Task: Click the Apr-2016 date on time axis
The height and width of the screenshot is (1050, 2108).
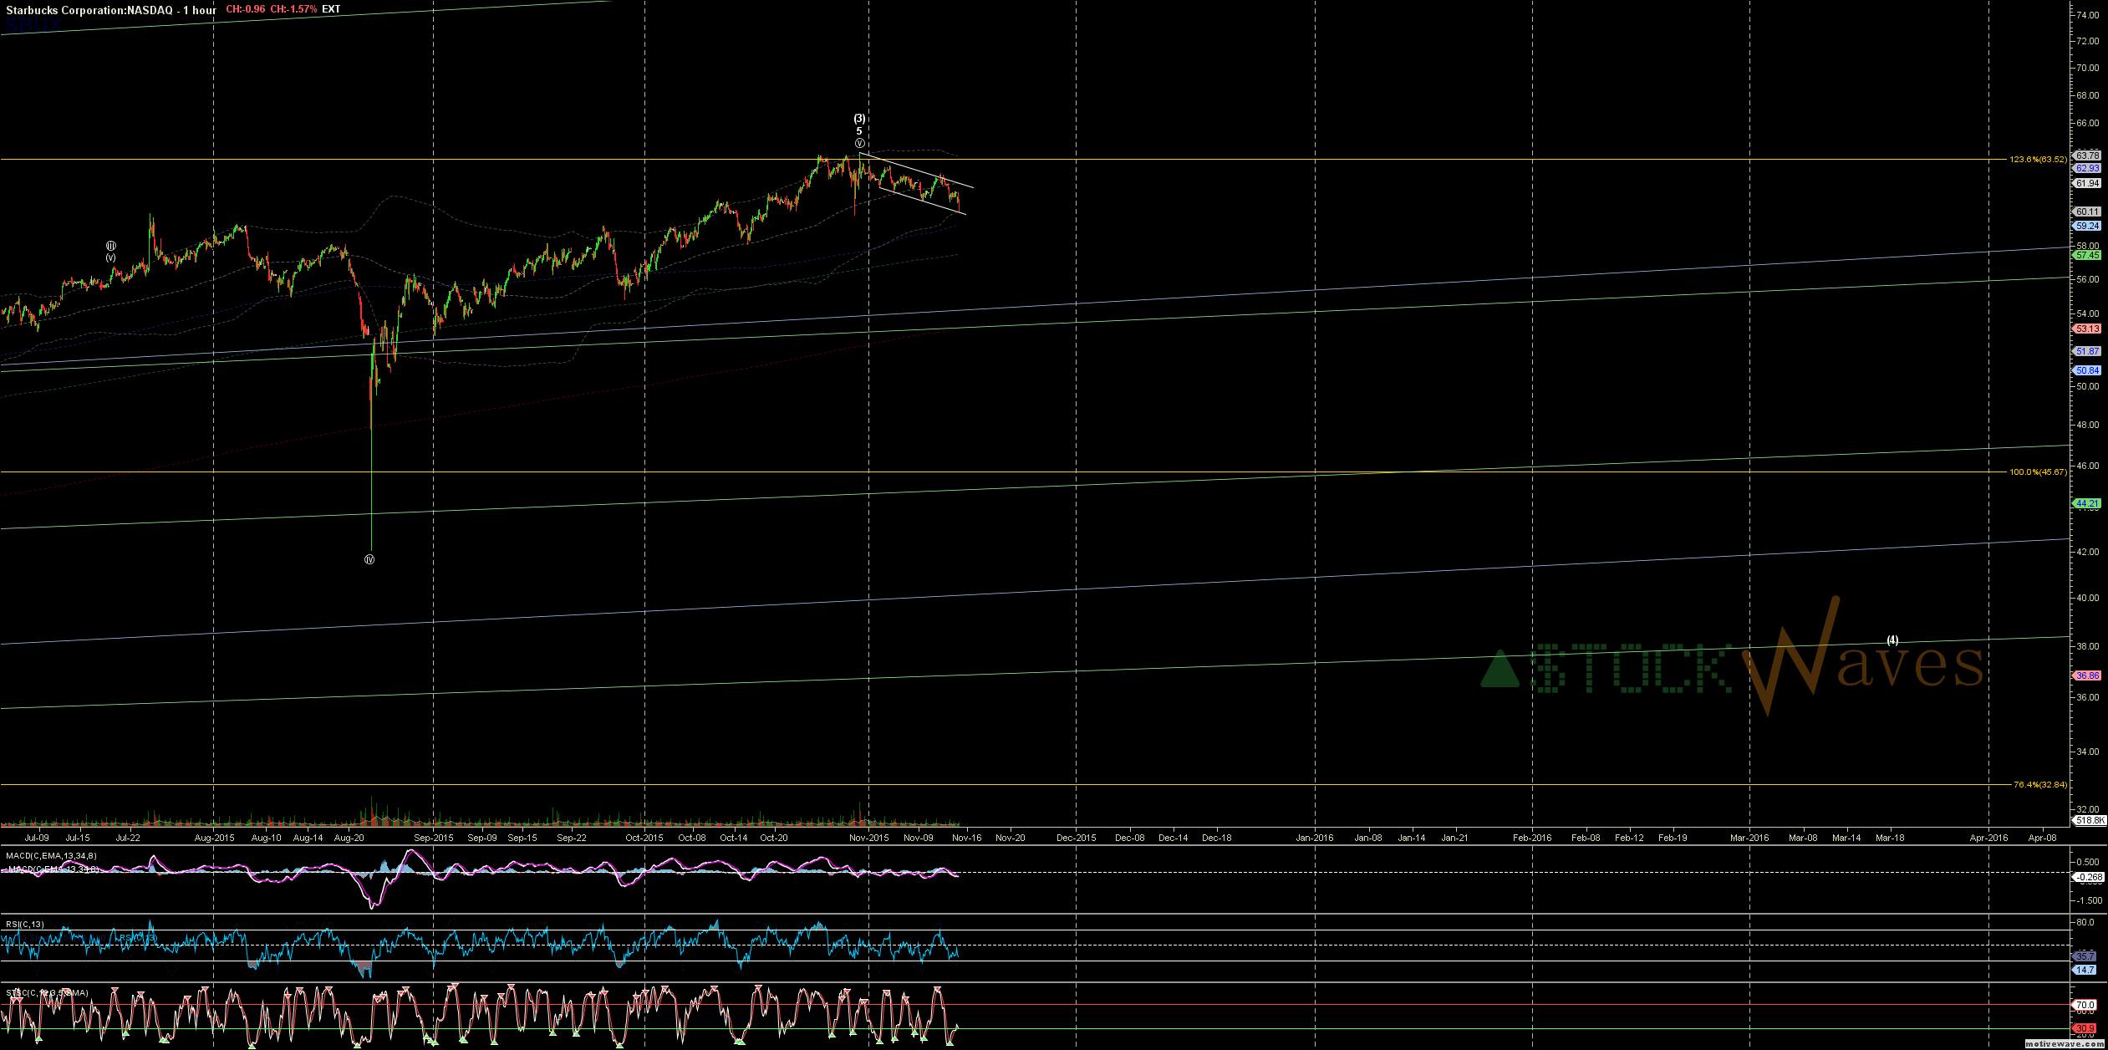Action: [x=1988, y=838]
